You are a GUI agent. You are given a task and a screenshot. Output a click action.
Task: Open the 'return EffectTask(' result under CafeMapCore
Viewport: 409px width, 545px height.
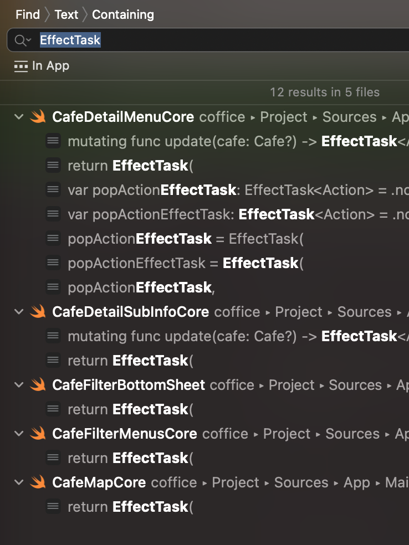[130, 507]
